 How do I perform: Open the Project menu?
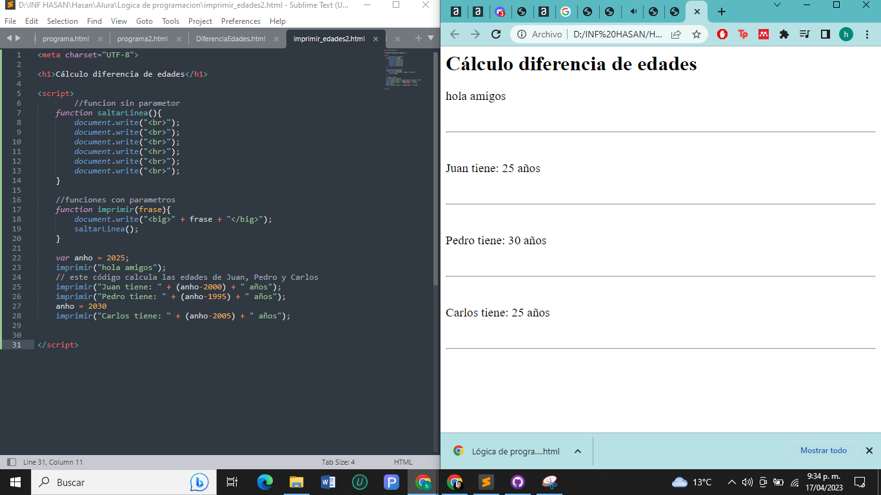pyautogui.click(x=201, y=21)
